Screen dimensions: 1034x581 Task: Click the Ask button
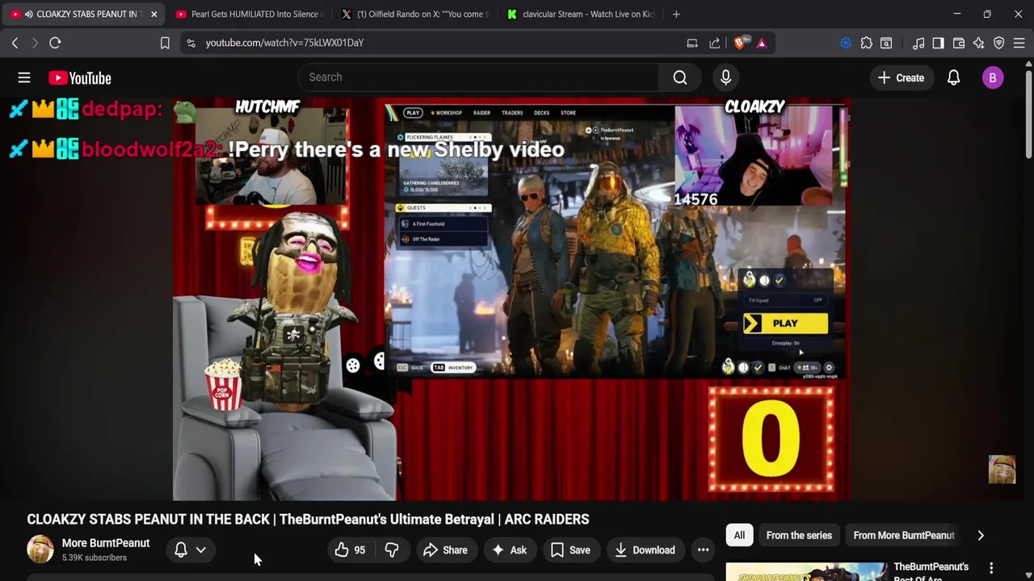508,550
